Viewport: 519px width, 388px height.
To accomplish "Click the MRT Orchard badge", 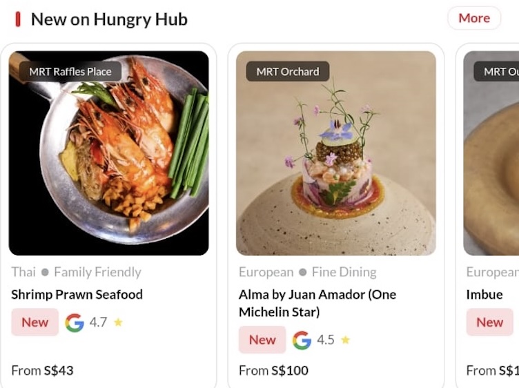I will pos(288,71).
